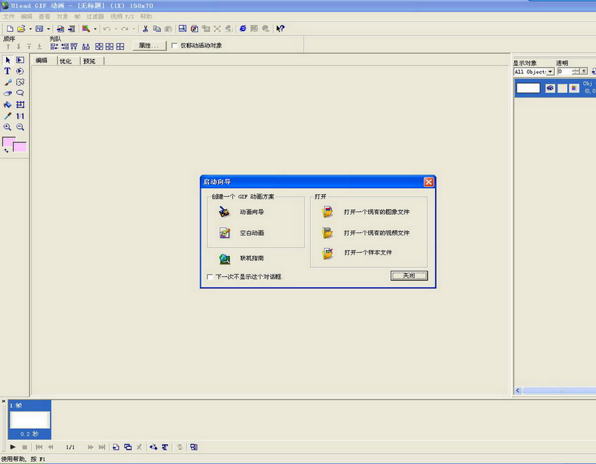Switch to the 预览 tab
Screen dimensions: 596x464
89,61
